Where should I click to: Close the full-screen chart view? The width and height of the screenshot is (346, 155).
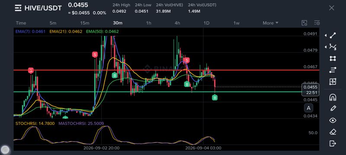(331, 8)
